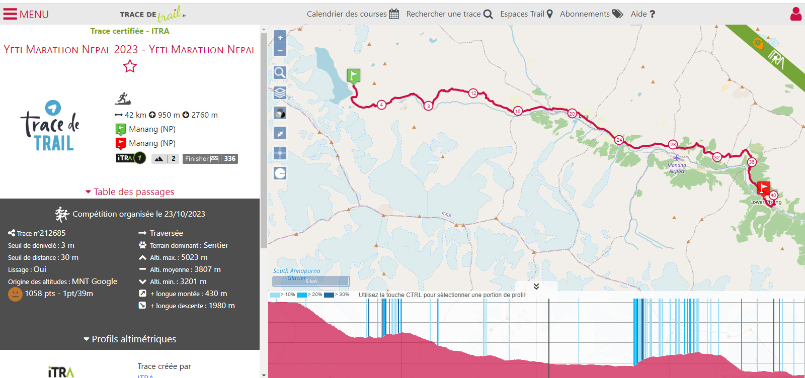Open the map layers selector

(280, 93)
